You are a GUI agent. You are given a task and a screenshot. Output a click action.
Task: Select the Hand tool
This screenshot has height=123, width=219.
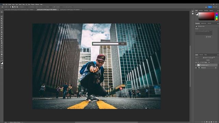tap(2, 54)
